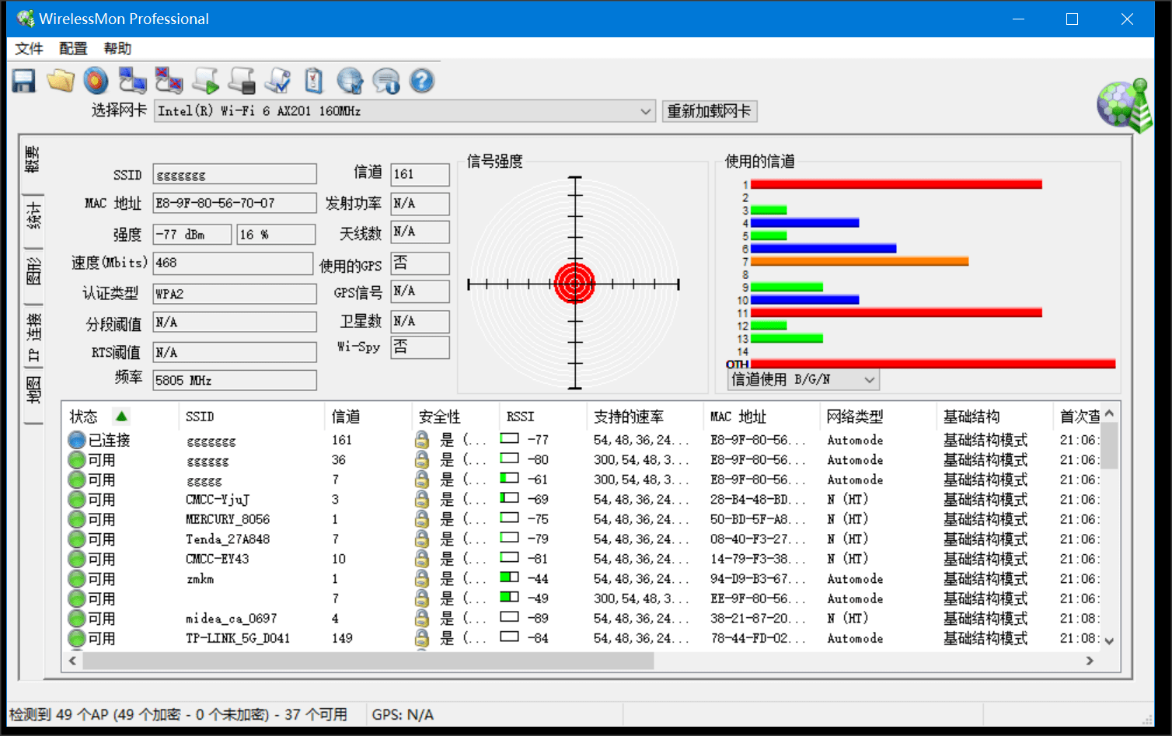The image size is (1172, 736).
Task: Open the 帮助 menu
Action: point(117,48)
